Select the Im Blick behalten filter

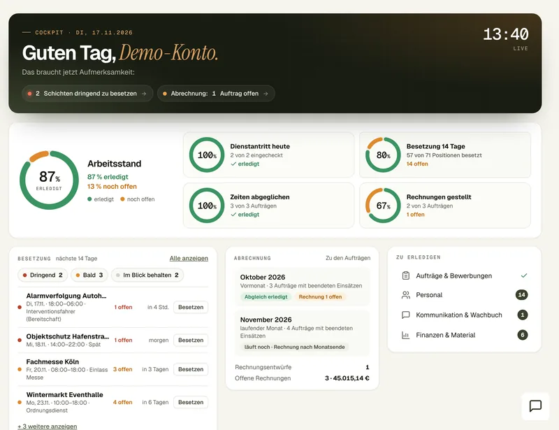pyautogui.click(x=147, y=275)
